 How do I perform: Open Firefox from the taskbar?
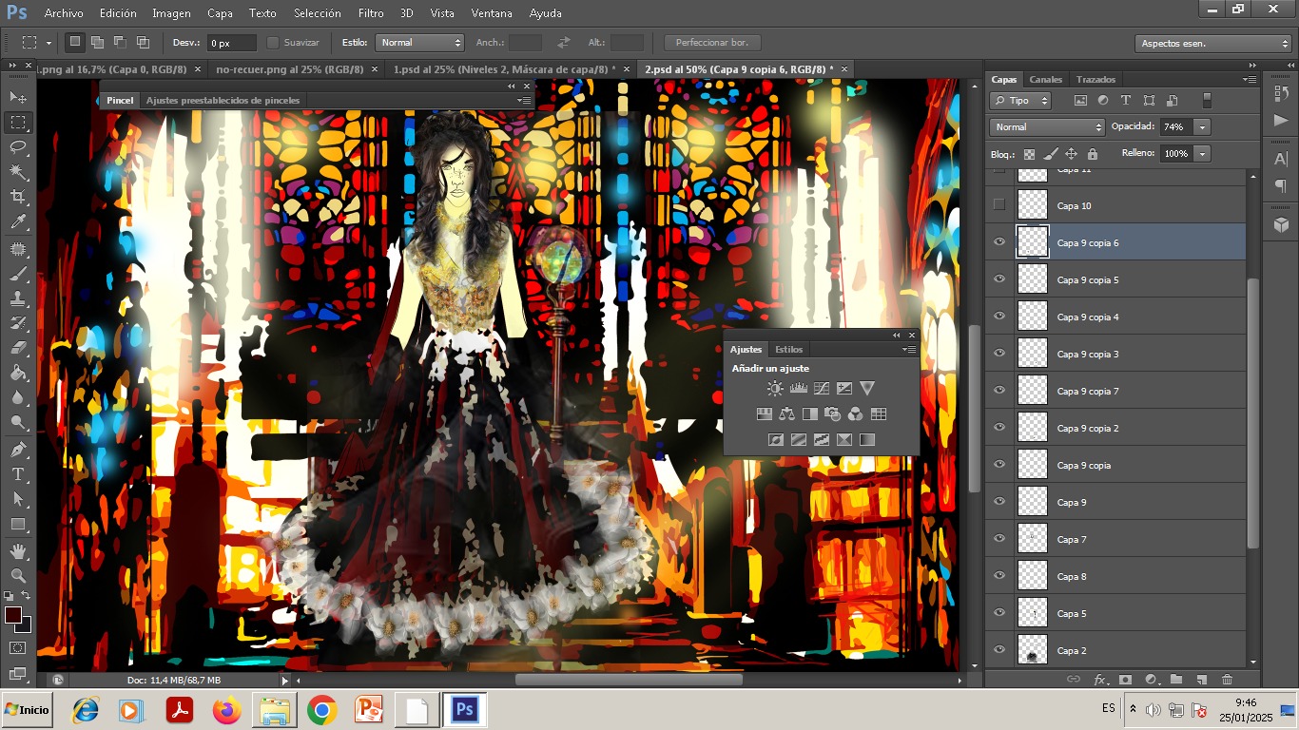coord(226,710)
